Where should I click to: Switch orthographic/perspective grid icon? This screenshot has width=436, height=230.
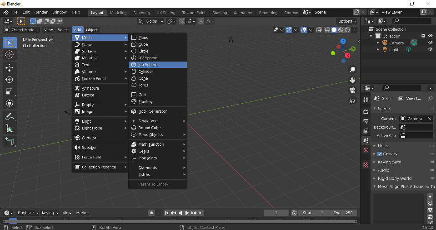click(352, 101)
